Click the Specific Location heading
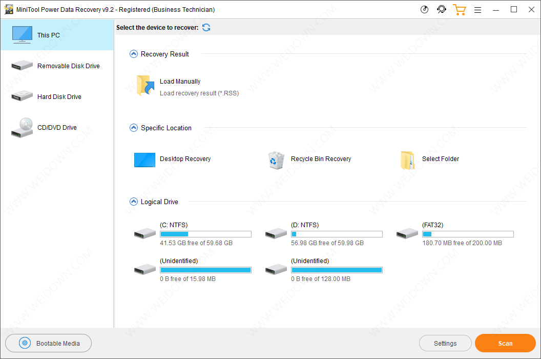 [166, 128]
